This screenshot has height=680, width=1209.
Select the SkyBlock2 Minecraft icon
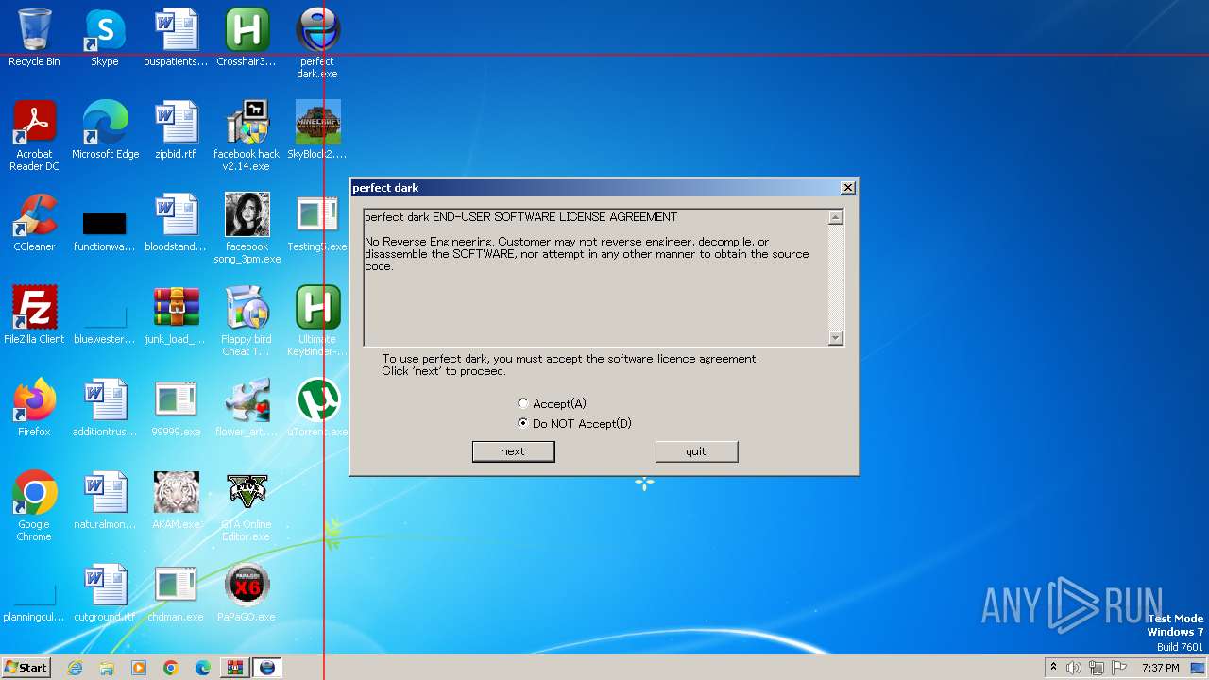(317, 130)
